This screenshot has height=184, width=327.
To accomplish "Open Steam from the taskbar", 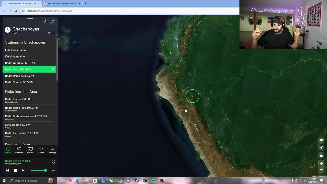I will 137,181.
